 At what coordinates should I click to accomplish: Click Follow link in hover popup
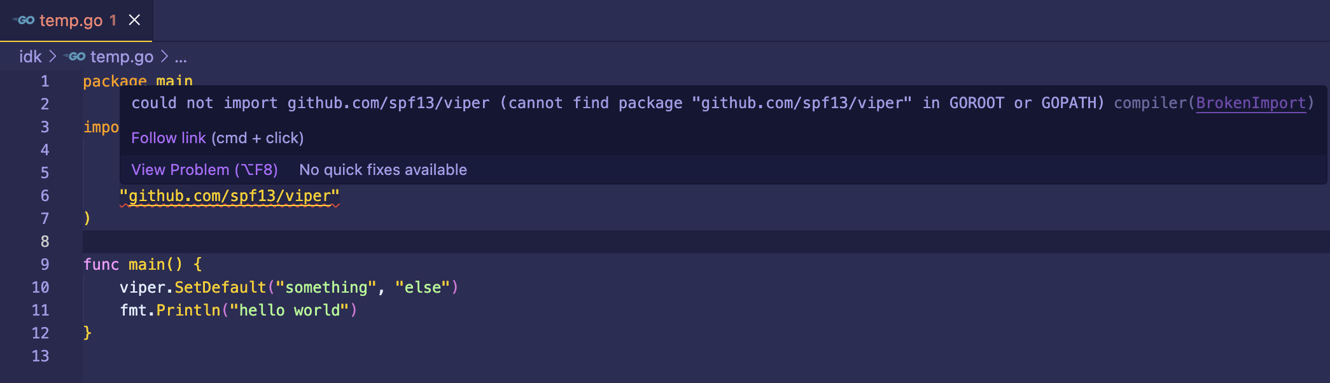click(x=169, y=138)
